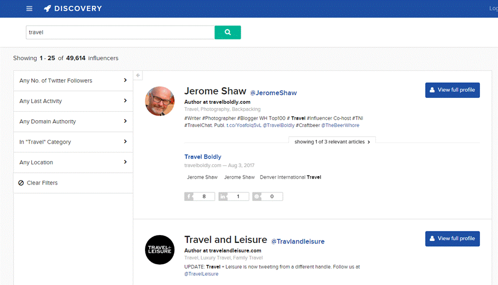Click in the search field containing travel
Image resolution: width=498 pixels, height=285 pixels.
(x=120, y=32)
